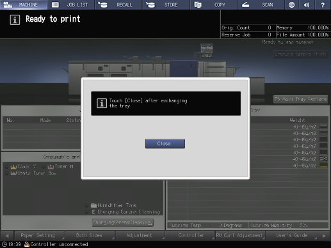Click the Weight column header
331x248 pixels.
pyautogui.click(x=297, y=120)
